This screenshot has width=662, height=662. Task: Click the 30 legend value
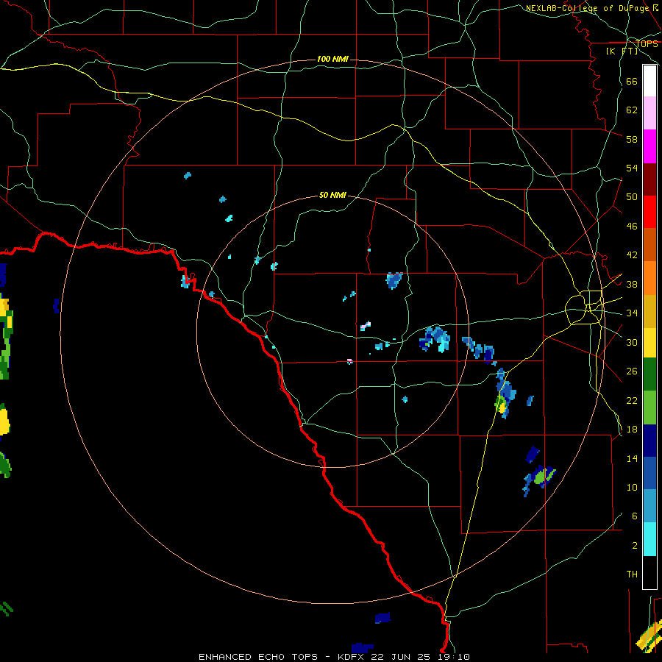tap(632, 342)
